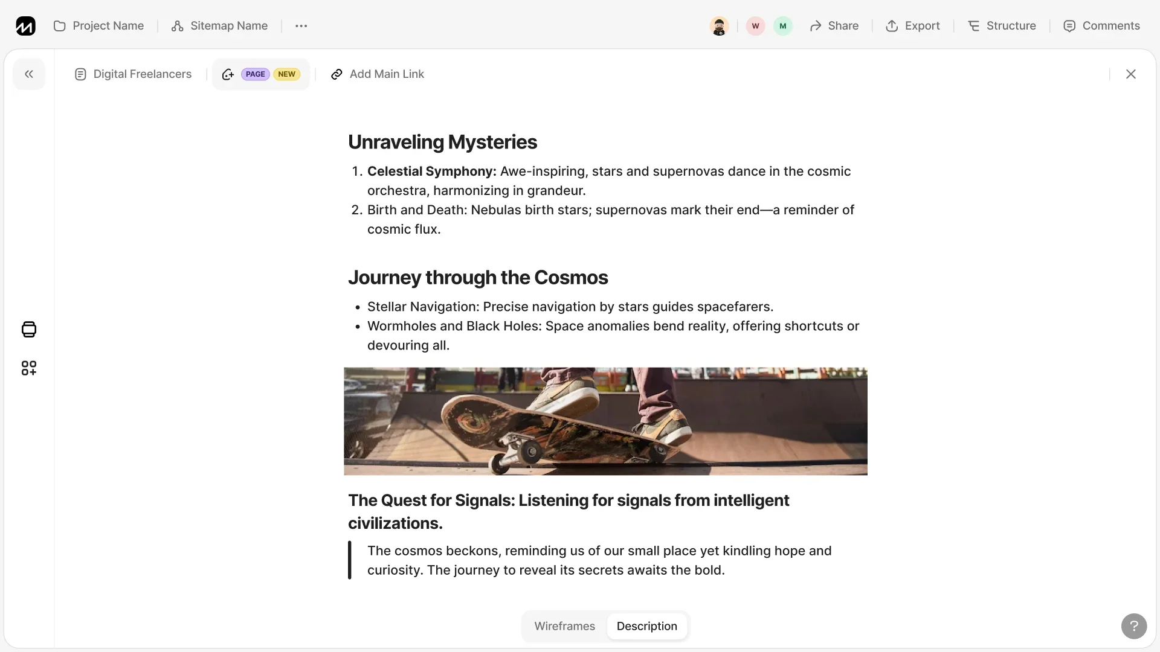This screenshot has height=652, width=1160.
Task: Open the Comments panel
Action: [x=1101, y=26]
